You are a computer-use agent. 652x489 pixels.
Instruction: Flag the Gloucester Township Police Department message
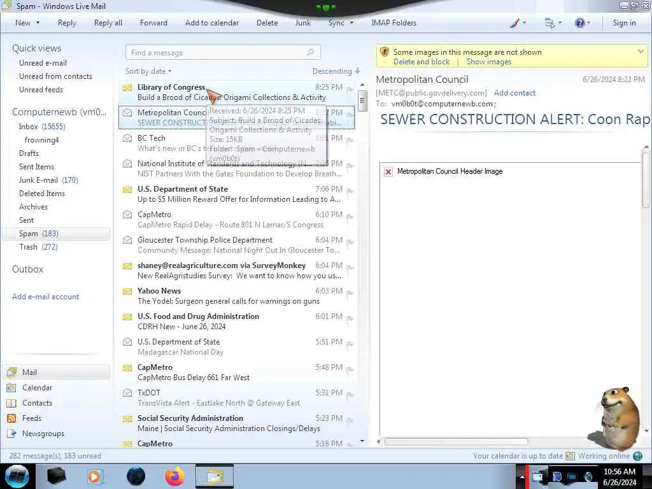pyautogui.click(x=350, y=242)
